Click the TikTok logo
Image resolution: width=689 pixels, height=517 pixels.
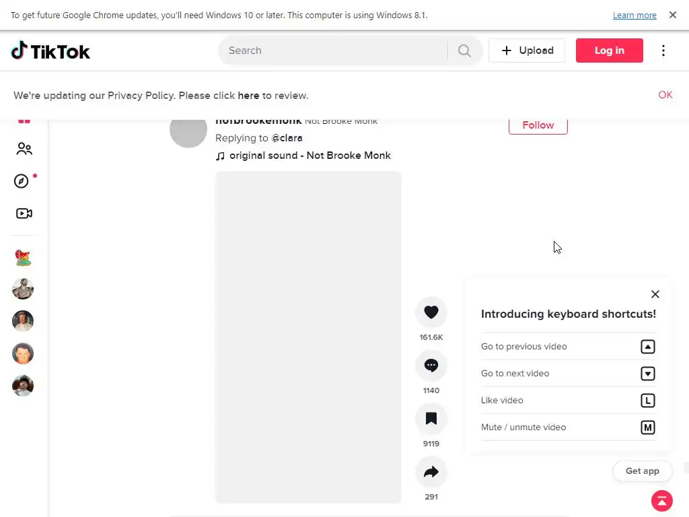click(x=51, y=50)
